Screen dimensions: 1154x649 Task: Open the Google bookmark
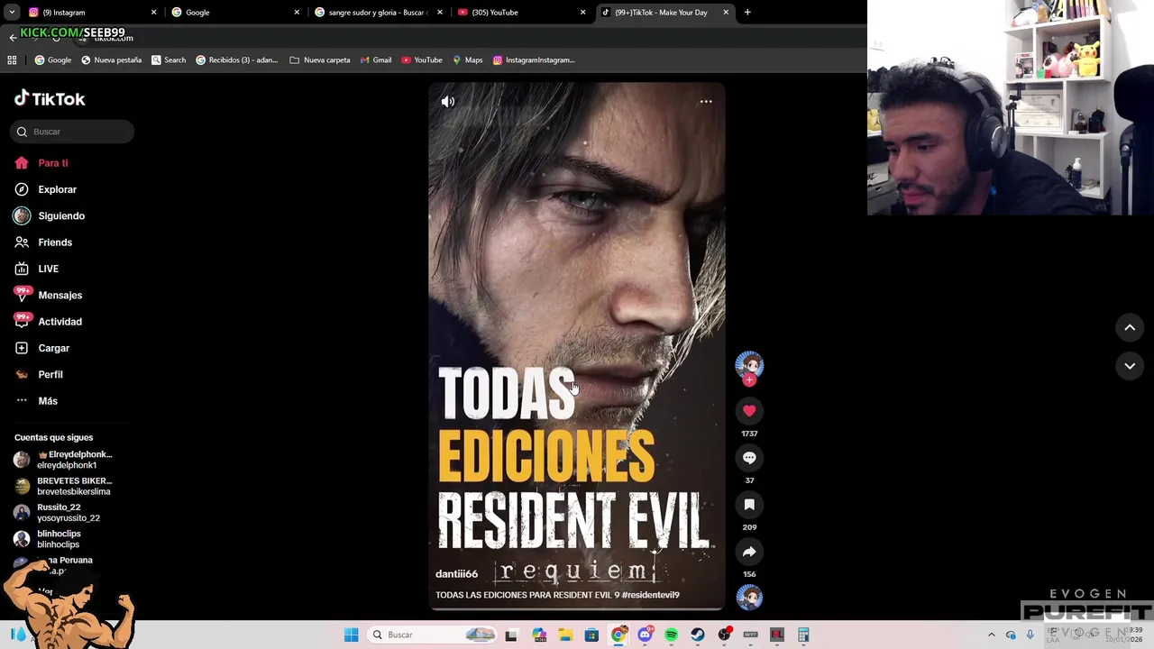pos(53,60)
